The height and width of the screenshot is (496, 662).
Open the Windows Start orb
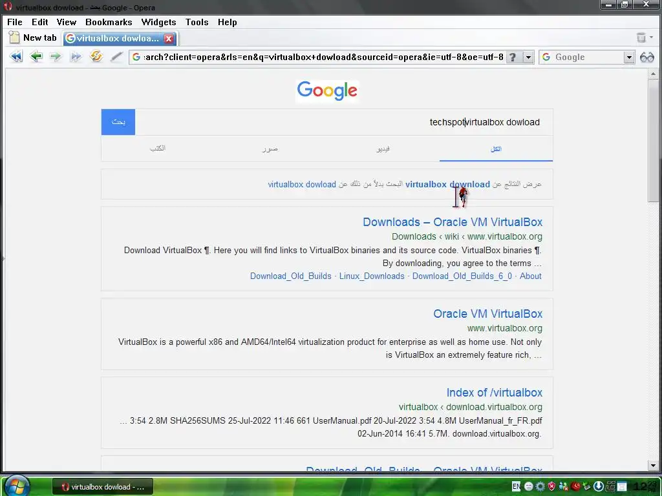point(17,486)
